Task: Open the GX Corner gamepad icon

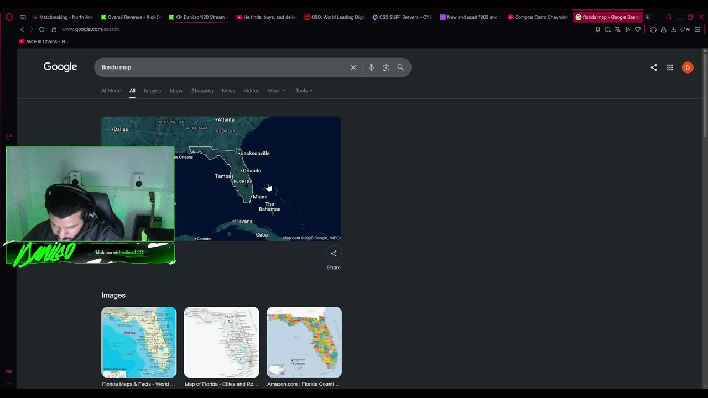Action: [23, 17]
